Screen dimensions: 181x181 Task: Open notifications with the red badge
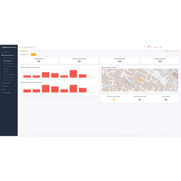click(x=148, y=47)
